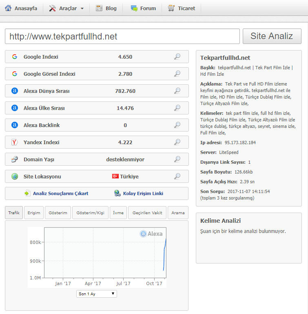Switch to the Erişim tab
Image resolution: width=308 pixels, height=314 pixels.
point(34,213)
